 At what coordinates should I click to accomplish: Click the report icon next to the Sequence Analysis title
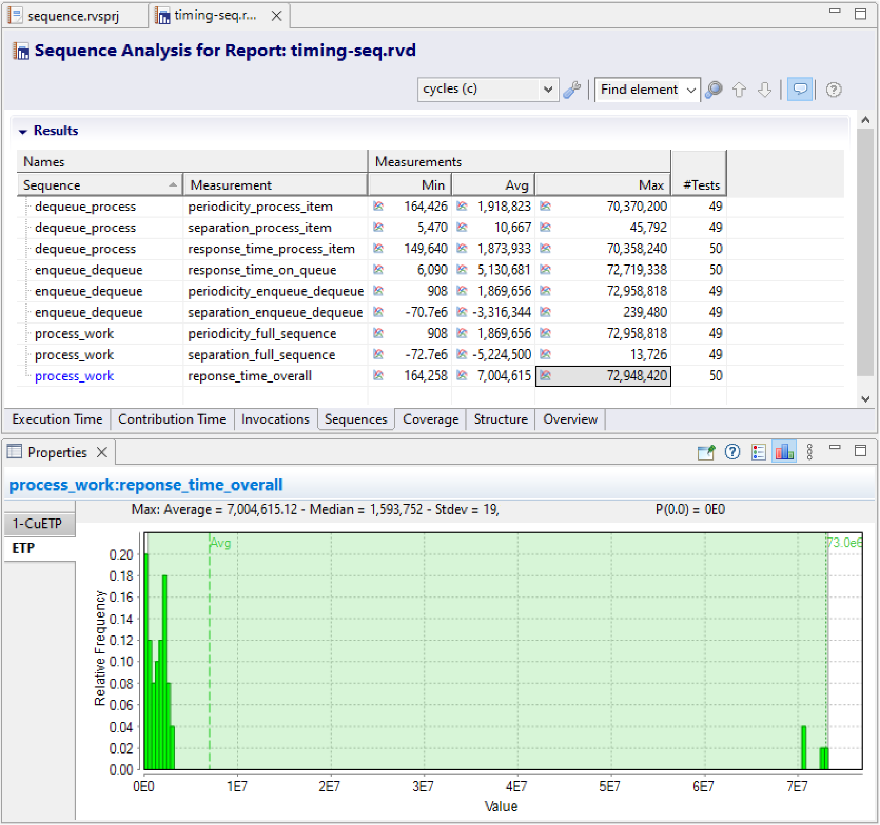point(21,51)
